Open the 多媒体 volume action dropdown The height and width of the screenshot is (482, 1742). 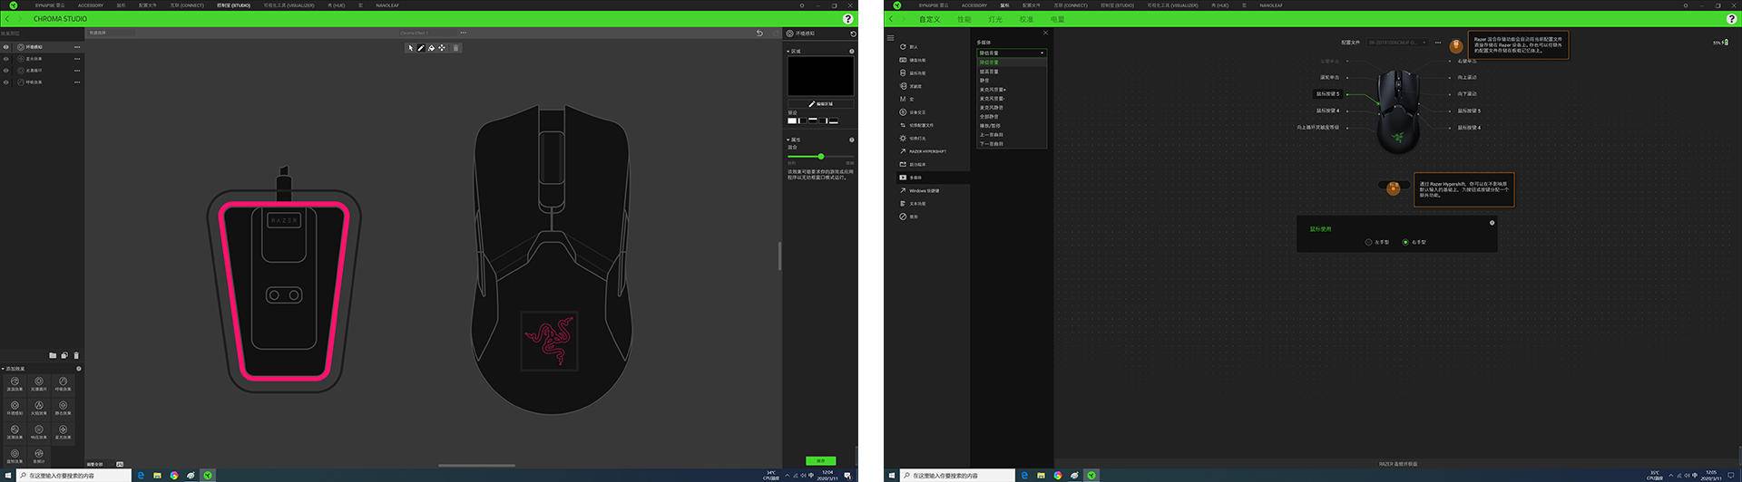coord(1011,53)
